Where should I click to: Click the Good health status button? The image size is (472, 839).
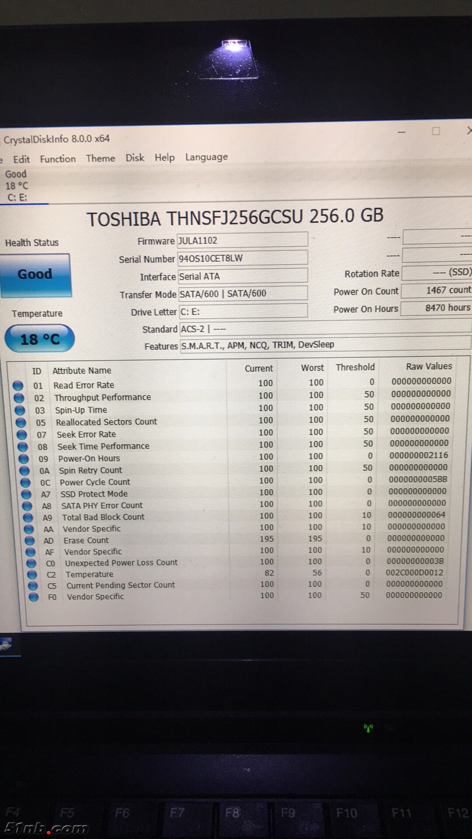tap(35, 274)
